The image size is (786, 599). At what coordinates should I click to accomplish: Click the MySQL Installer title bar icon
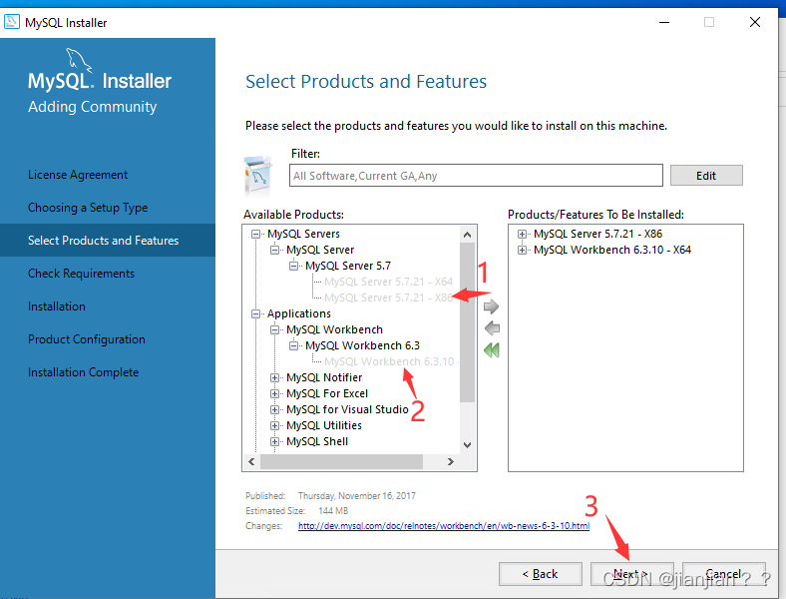pyautogui.click(x=12, y=22)
